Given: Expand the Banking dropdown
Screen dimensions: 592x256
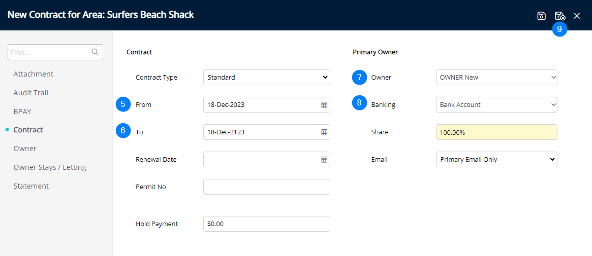Looking at the screenshot, I should [496, 105].
